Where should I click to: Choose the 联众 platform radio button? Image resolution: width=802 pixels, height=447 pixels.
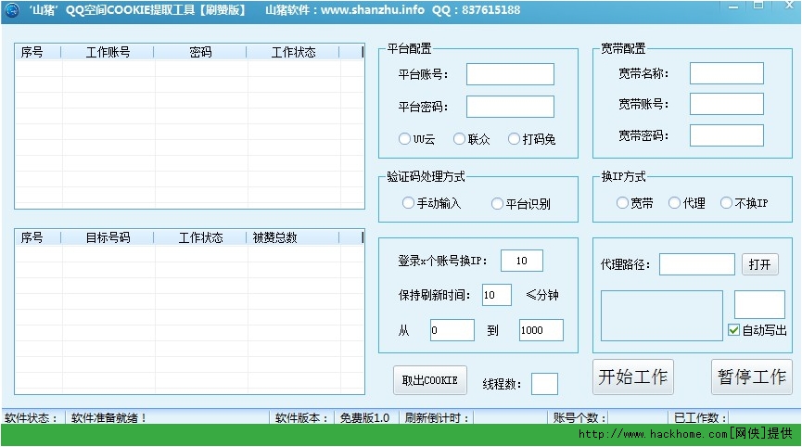459,139
